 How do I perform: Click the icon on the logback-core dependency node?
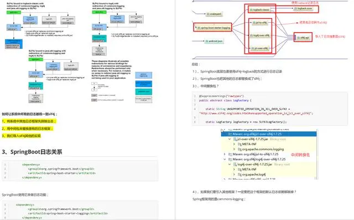[296, 9]
